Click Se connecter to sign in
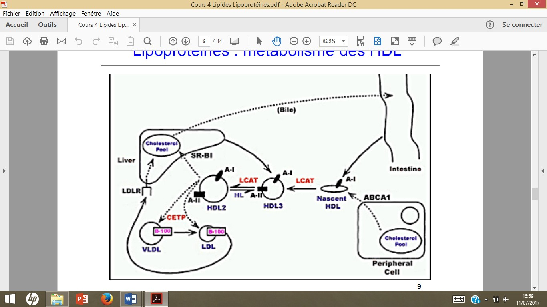The height and width of the screenshot is (307, 547). pos(522,25)
